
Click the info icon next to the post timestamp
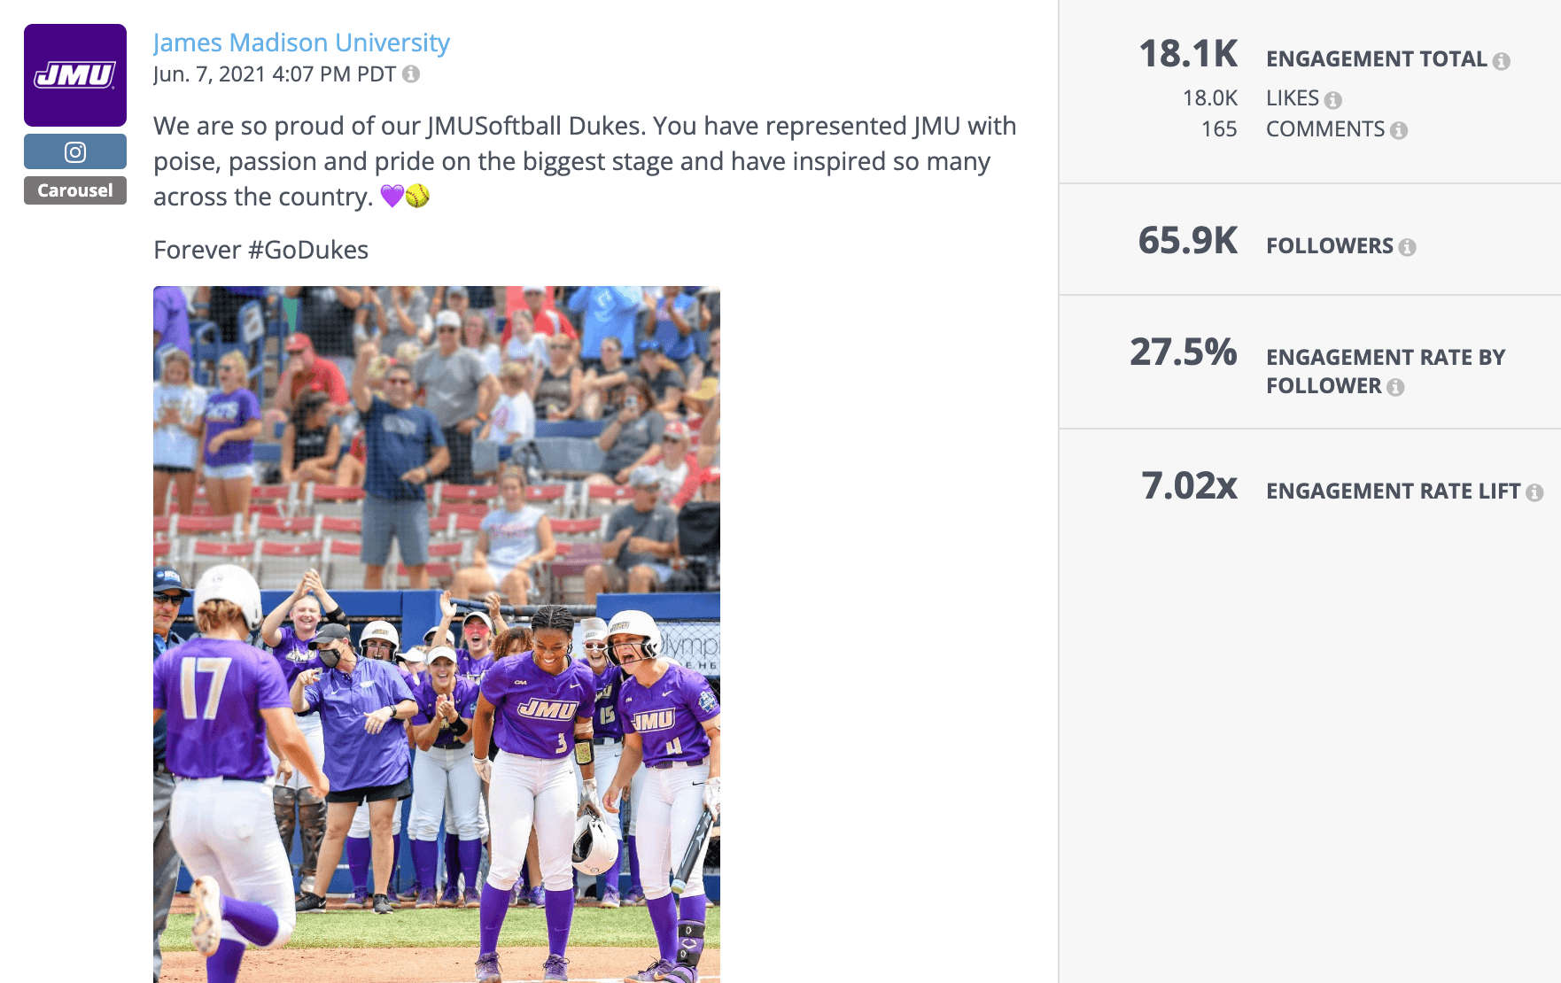[x=410, y=75]
